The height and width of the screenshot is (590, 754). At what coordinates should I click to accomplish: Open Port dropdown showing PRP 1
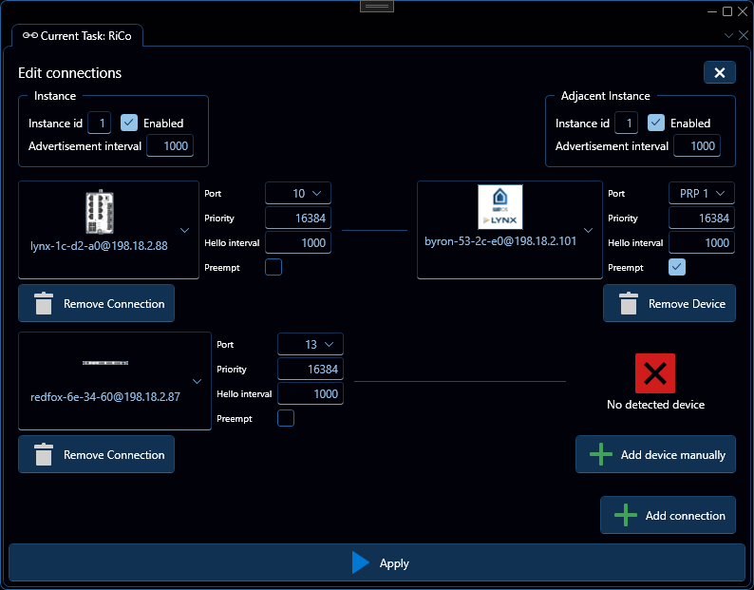pyautogui.click(x=702, y=194)
